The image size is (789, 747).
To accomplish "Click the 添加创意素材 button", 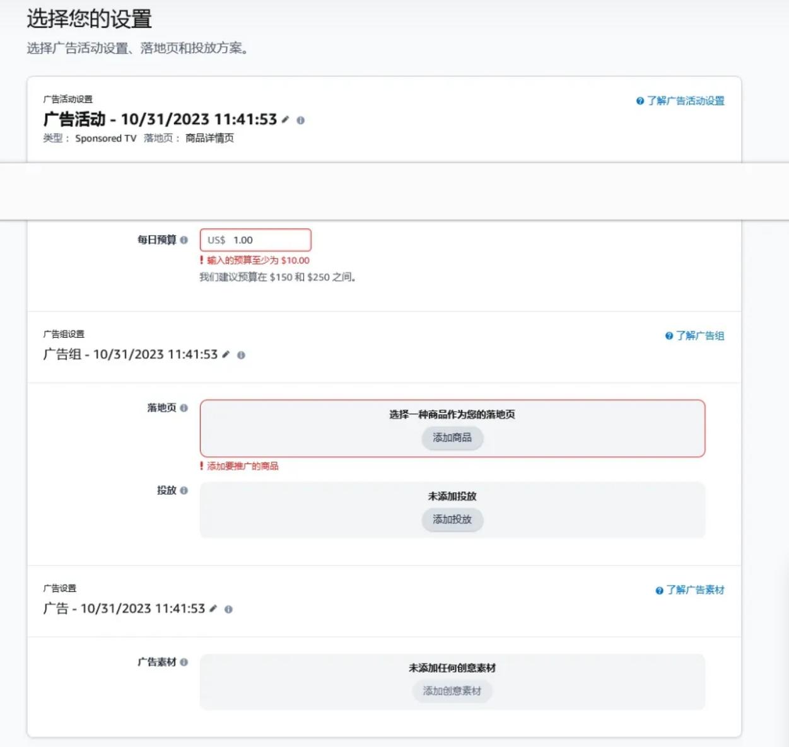I will click(x=452, y=691).
